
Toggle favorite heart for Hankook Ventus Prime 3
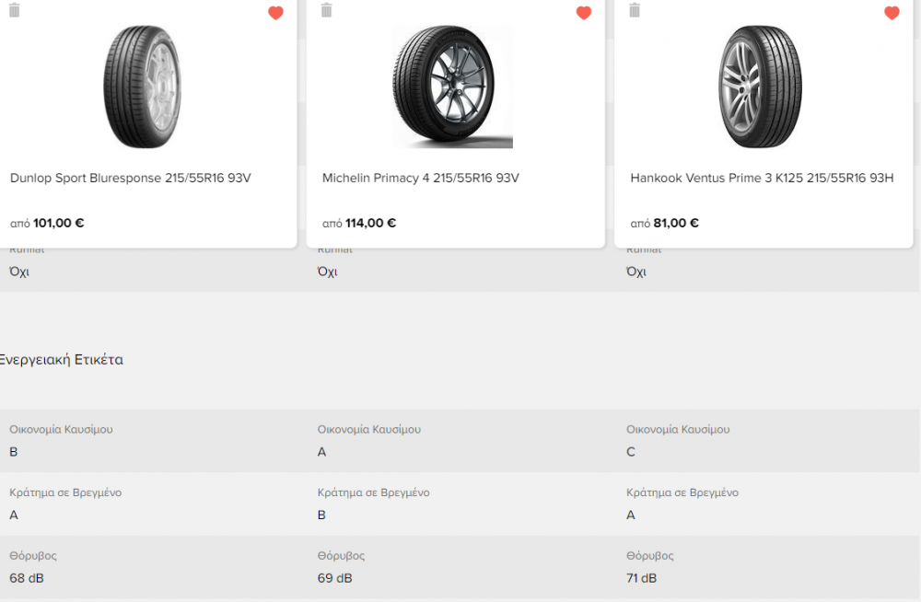pyautogui.click(x=892, y=12)
